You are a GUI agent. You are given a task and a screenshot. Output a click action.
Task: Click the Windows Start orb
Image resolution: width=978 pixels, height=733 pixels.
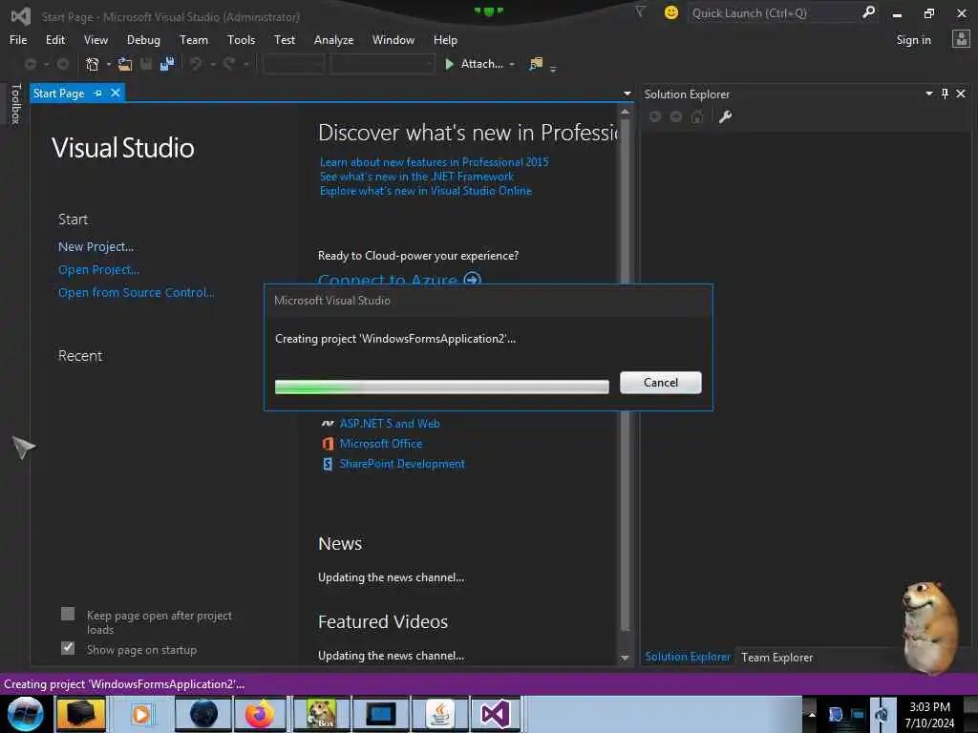[x=26, y=714]
